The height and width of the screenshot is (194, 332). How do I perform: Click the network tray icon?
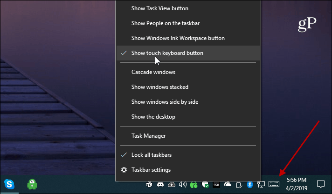(x=261, y=185)
